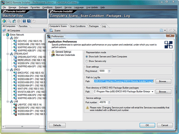Click the globe icon in Machine Tree toolbar
Image resolution: width=179 pixels, height=134 pixels.
point(4,21)
